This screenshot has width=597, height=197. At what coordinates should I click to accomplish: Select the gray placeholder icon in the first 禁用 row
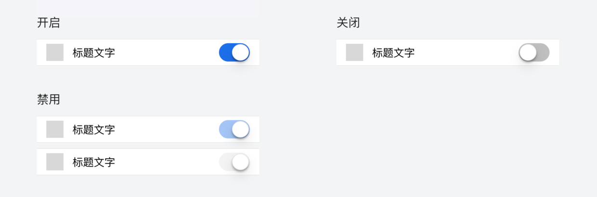[x=55, y=129]
